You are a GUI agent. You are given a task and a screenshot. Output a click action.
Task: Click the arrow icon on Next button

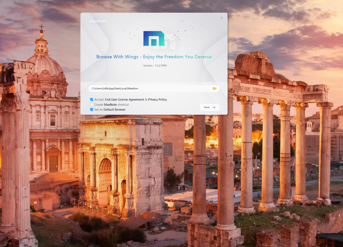214,107
